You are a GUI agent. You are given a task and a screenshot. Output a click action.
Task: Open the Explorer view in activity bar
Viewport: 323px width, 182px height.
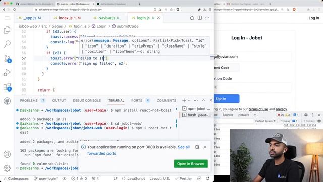(7, 30)
